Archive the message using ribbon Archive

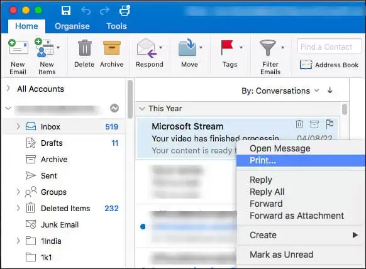[112, 53]
